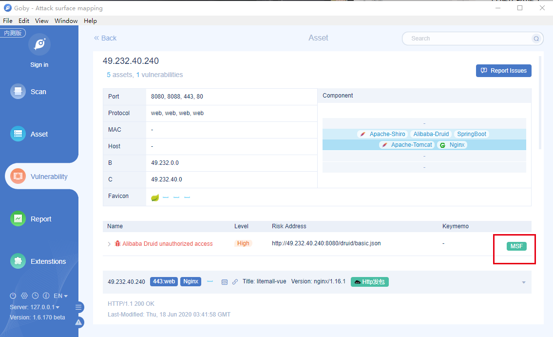
Task: Click the power icon in sidebar footer
Action: (x=13, y=296)
